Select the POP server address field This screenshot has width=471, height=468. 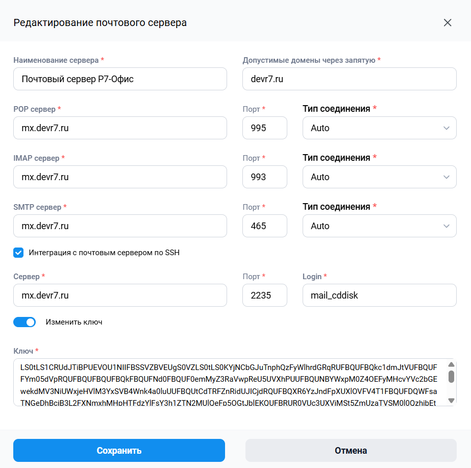[120, 128]
